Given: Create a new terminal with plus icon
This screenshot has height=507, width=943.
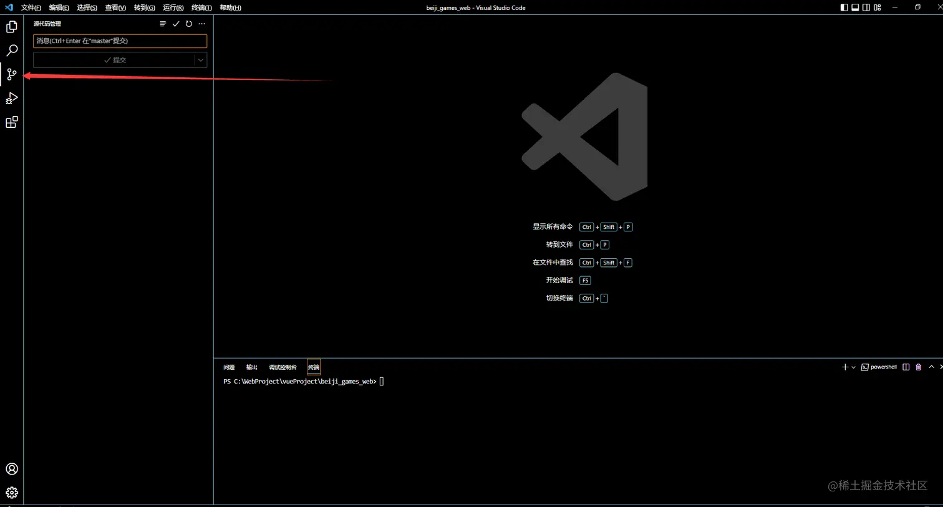Looking at the screenshot, I should pos(845,367).
